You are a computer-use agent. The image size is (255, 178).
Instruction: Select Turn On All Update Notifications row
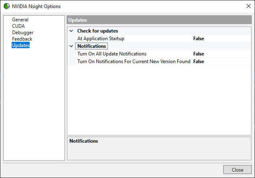click(x=134, y=54)
